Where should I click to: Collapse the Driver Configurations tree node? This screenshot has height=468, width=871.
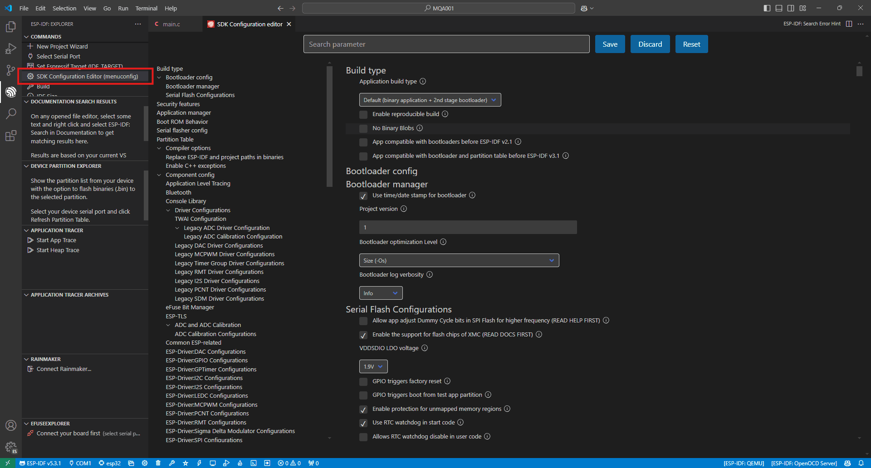[x=168, y=210]
